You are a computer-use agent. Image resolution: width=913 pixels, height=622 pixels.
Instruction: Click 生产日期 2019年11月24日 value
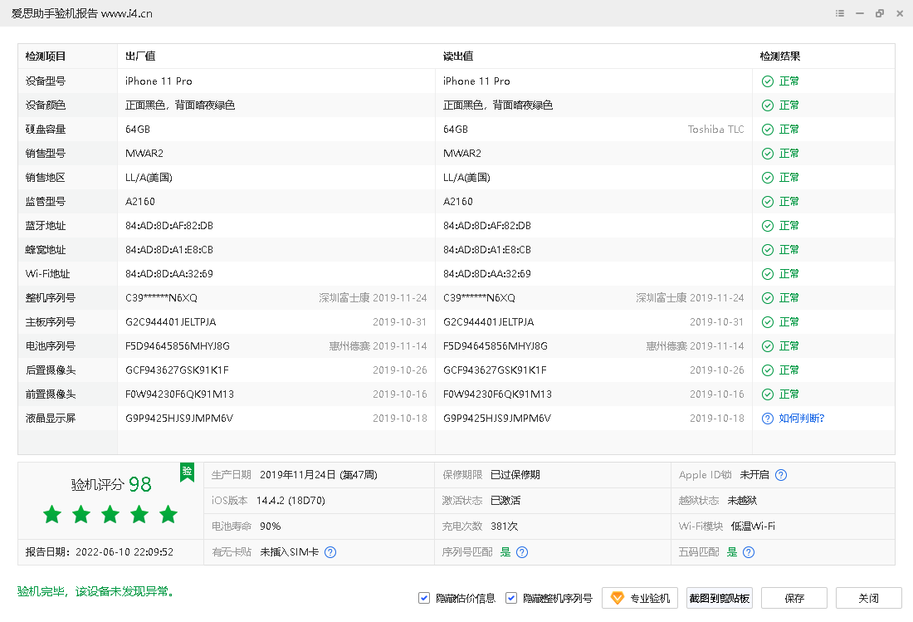tap(319, 475)
